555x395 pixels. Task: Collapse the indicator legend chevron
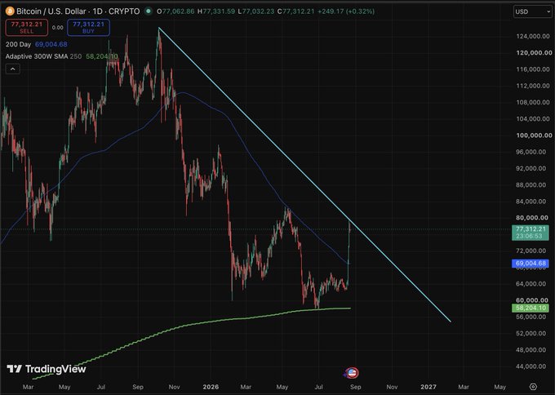pyautogui.click(x=13, y=69)
